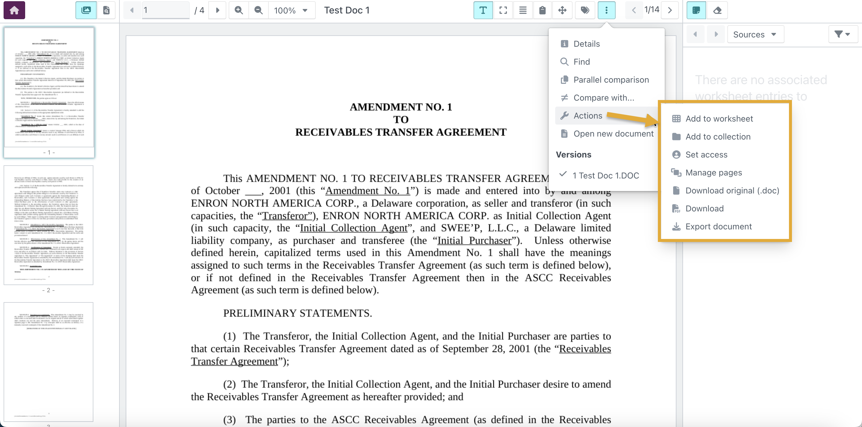Toggle the text selection T tool
The height and width of the screenshot is (427, 862).
point(483,10)
